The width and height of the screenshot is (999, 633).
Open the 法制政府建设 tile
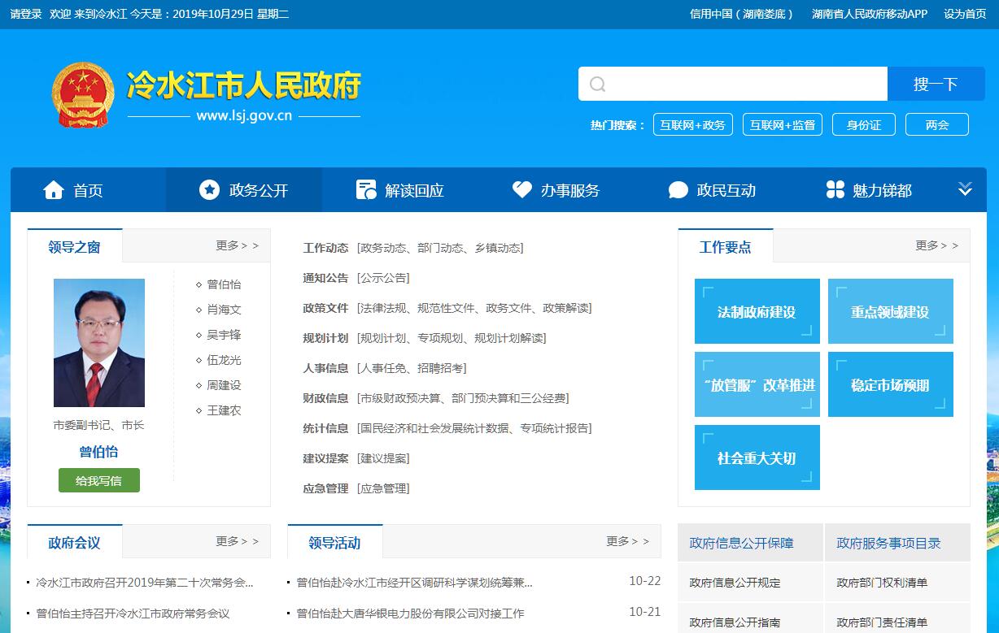757,312
